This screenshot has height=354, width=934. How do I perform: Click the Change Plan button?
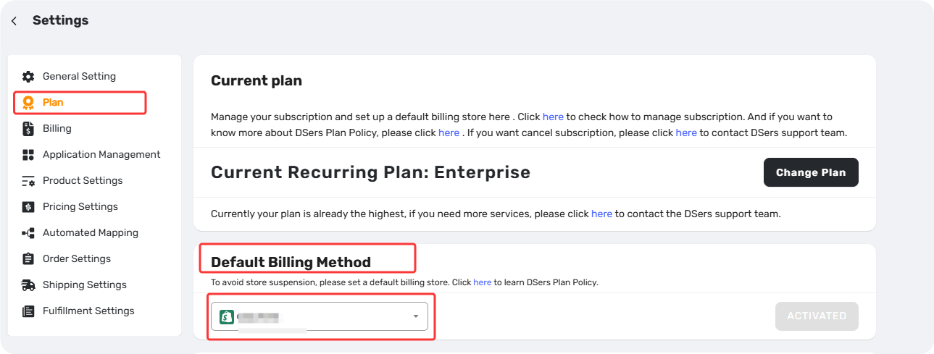coord(811,172)
